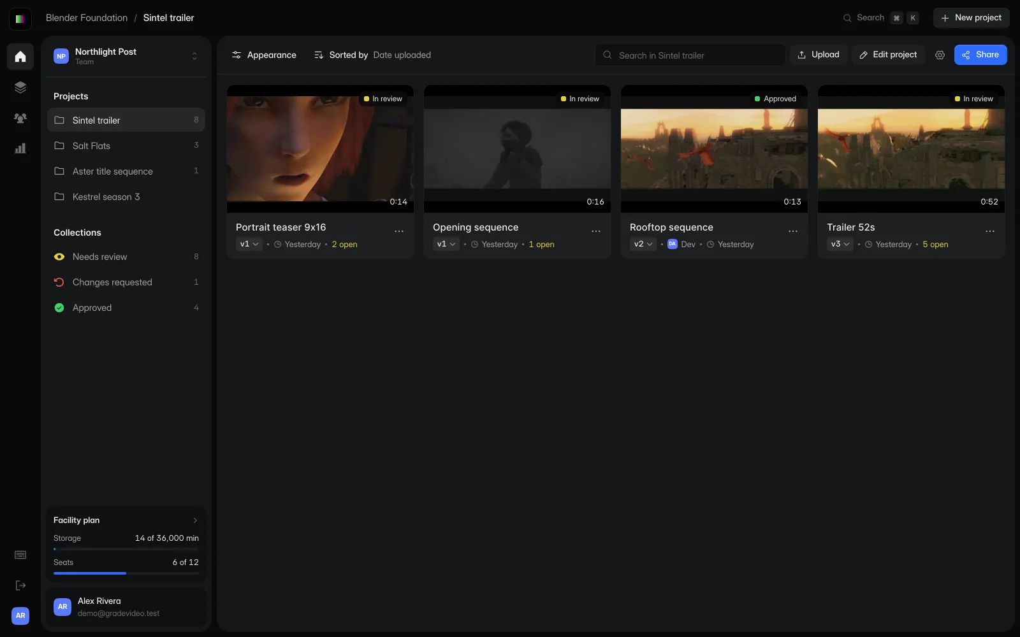Viewport: 1020px width, 637px height.
Task: Focus the Search in Sintel trailer field
Action: [690, 55]
